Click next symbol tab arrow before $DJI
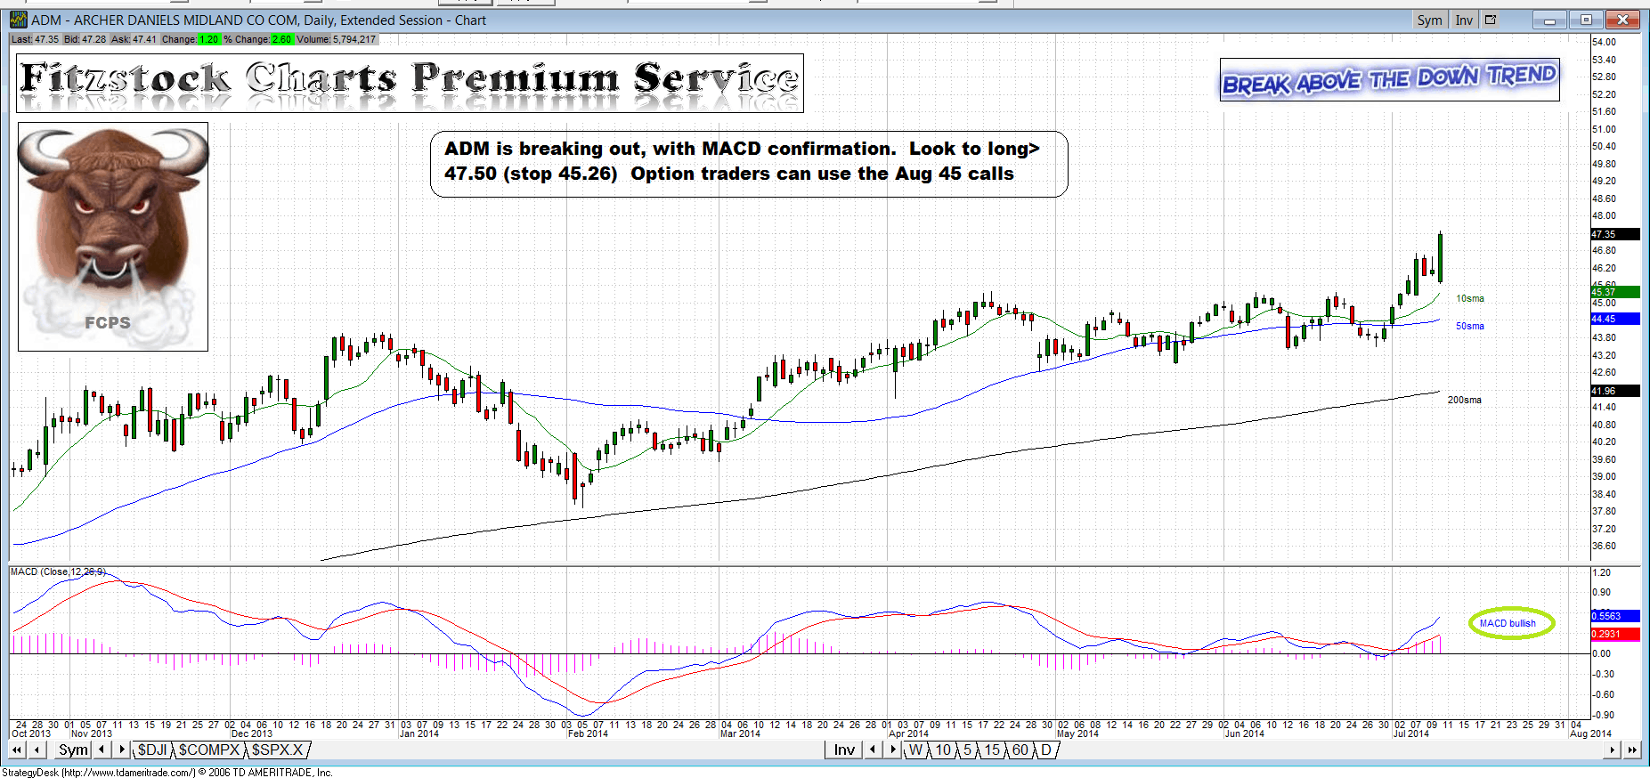Viewport: 1650px width, 778px height. [123, 750]
